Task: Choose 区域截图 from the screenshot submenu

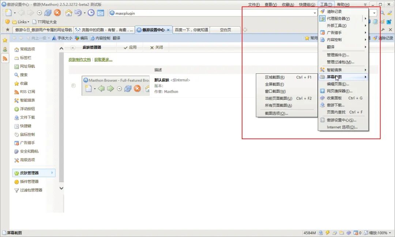Action: 286,77
